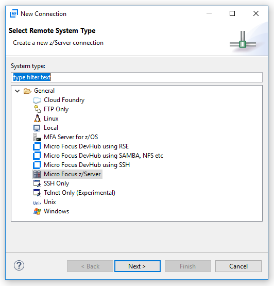Click the Linux penguin icon
274x286 pixels.
pyautogui.click(x=37, y=119)
